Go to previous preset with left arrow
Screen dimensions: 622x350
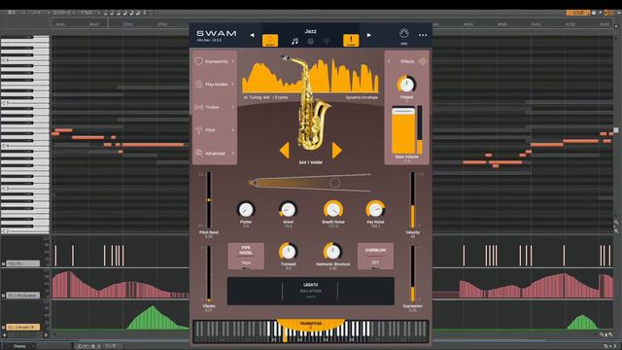click(252, 35)
